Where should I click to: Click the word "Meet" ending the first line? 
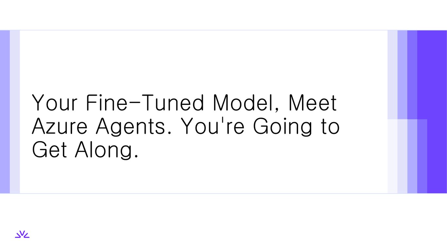(x=313, y=103)
